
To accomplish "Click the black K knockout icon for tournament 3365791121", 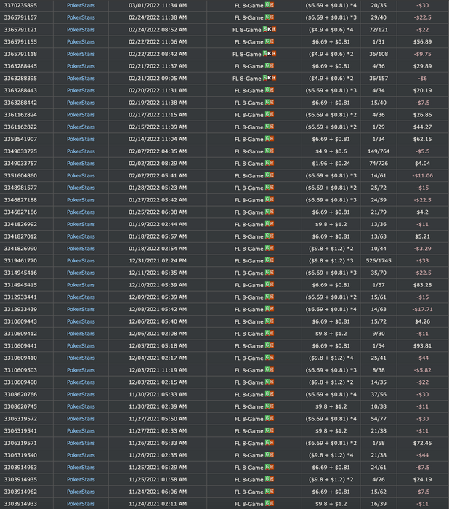I will (270, 29).
